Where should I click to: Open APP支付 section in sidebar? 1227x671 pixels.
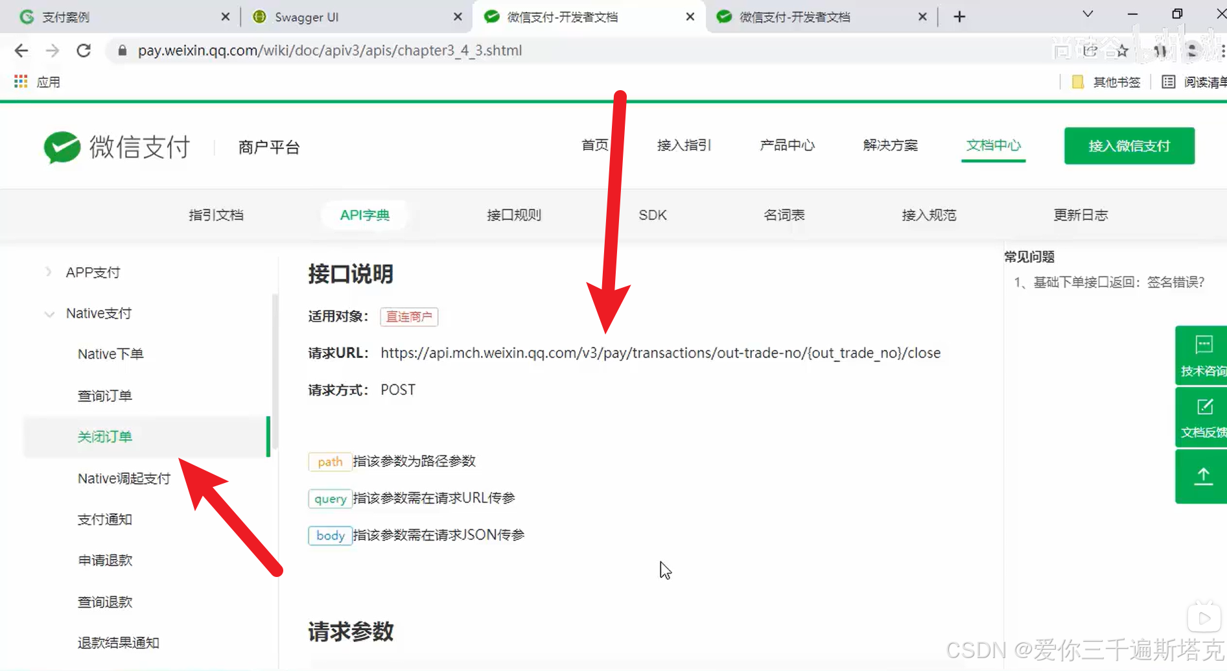(x=93, y=272)
